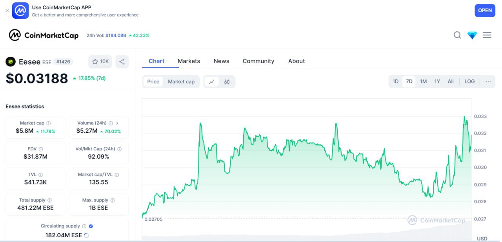Open chart more options ellipsis menu
The width and height of the screenshot is (502, 242).
[488, 81]
